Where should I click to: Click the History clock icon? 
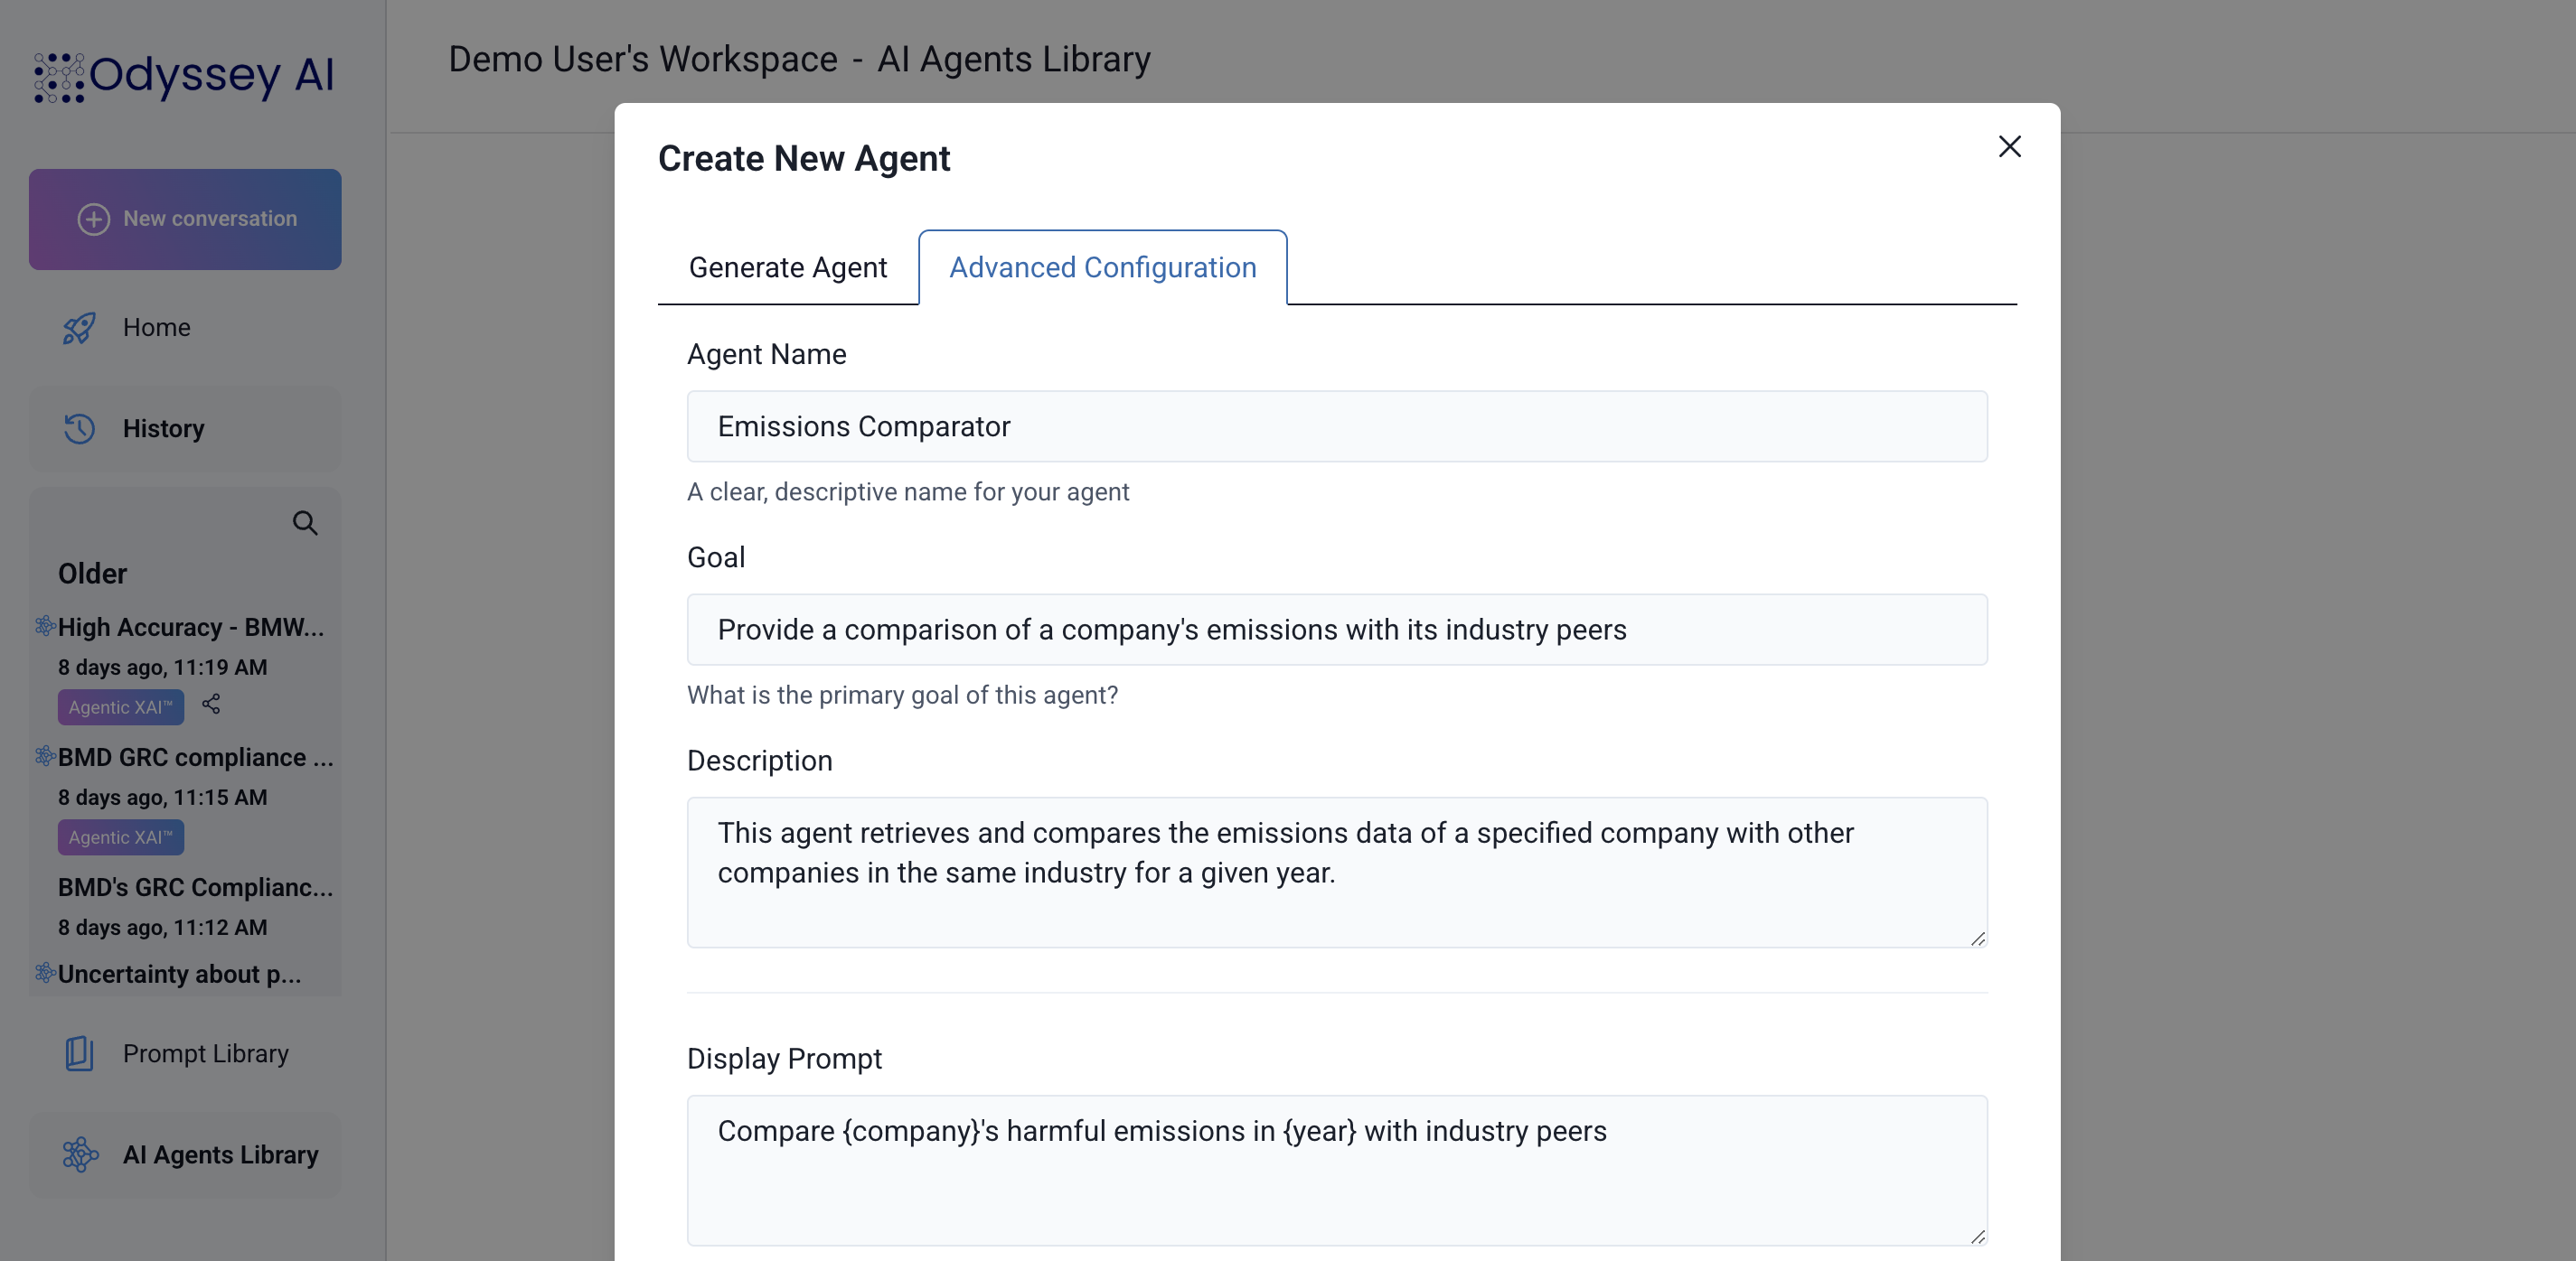pyautogui.click(x=79, y=429)
